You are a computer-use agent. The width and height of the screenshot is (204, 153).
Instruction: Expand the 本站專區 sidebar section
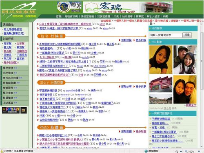(x=15, y=103)
